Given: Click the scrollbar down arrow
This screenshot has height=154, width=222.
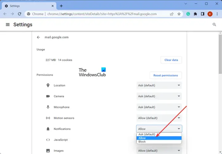Looking at the screenshot, I should pyautogui.click(x=220, y=152).
